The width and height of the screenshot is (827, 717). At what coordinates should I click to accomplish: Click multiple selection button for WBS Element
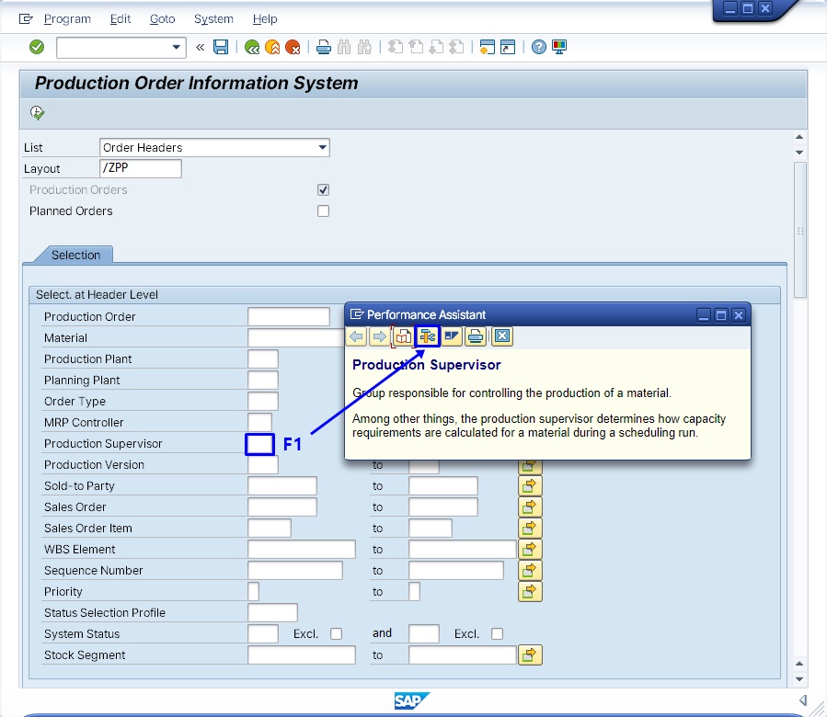530,549
